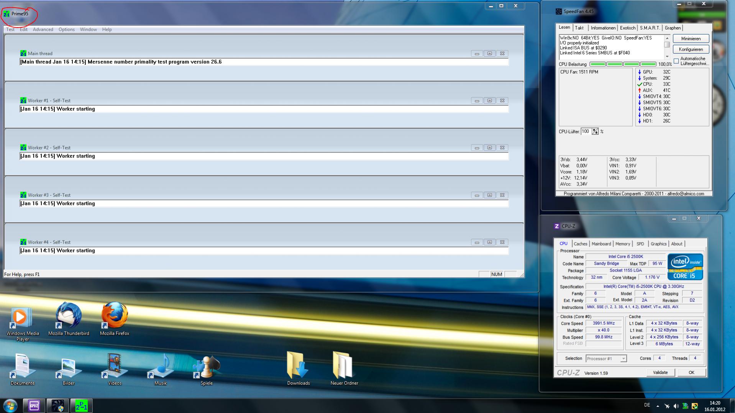Open the Spiele desktop shortcut
735x413 pixels.
[207, 370]
